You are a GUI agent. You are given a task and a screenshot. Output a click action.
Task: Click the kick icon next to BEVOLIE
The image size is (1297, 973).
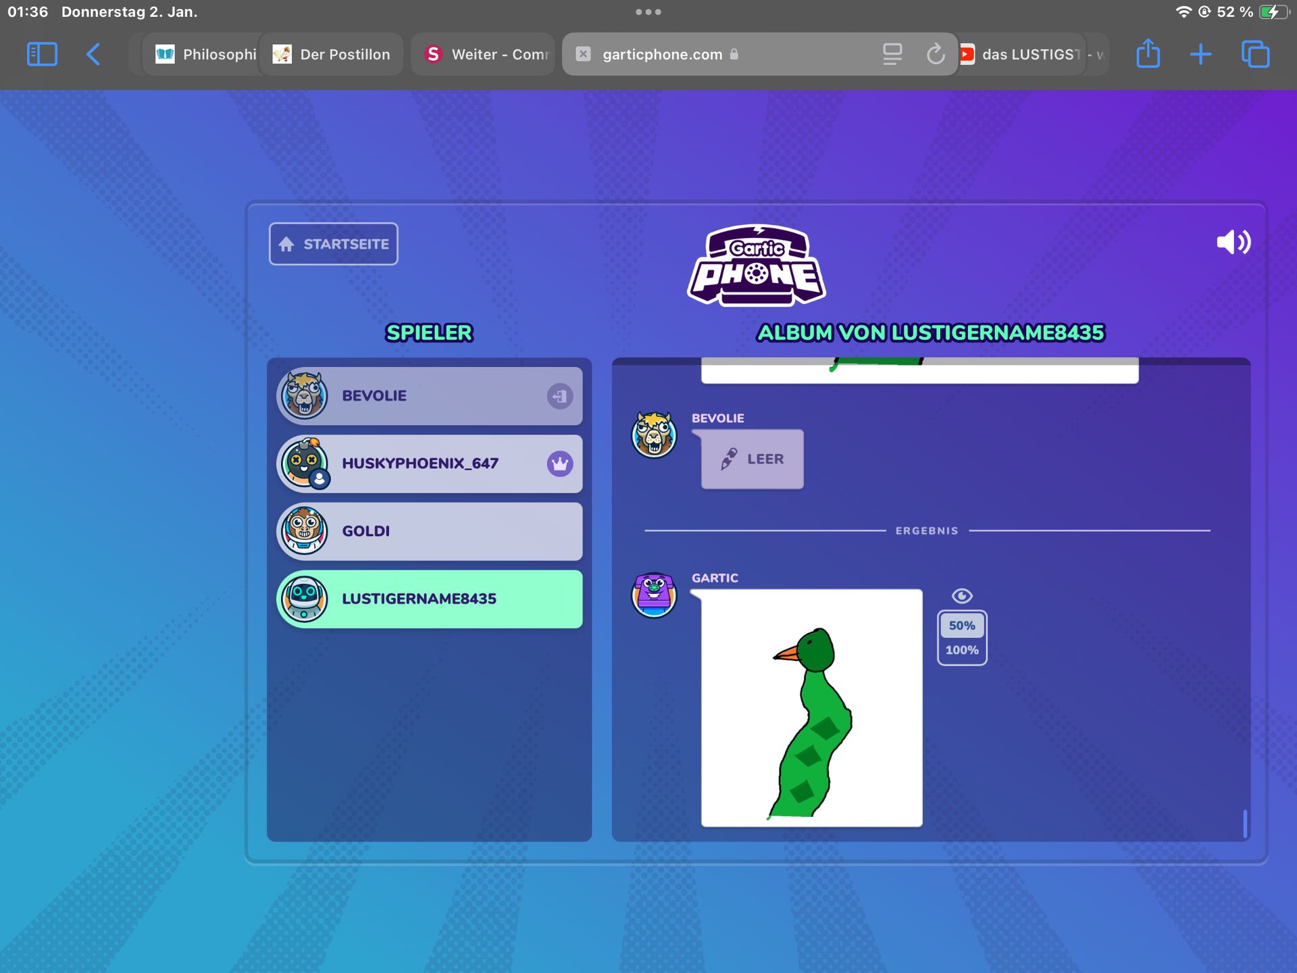pyautogui.click(x=559, y=396)
